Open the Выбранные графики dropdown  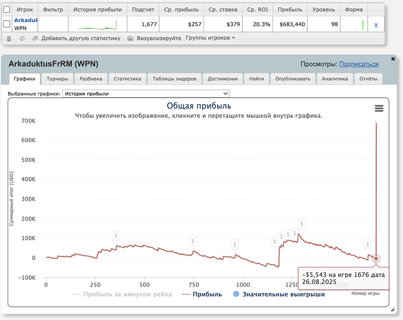point(146,93)
